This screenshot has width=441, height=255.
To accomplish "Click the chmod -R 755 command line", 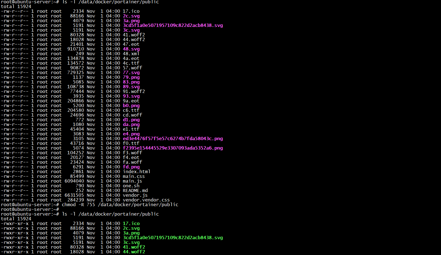I will click(90, 204).
